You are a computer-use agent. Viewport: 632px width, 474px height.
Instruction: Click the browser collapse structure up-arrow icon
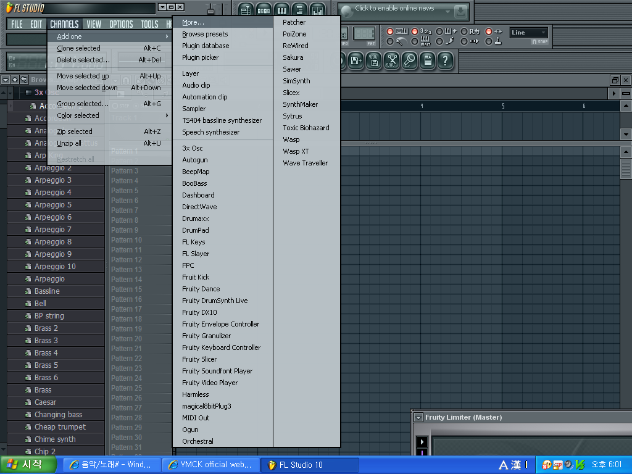coord(15,80)
